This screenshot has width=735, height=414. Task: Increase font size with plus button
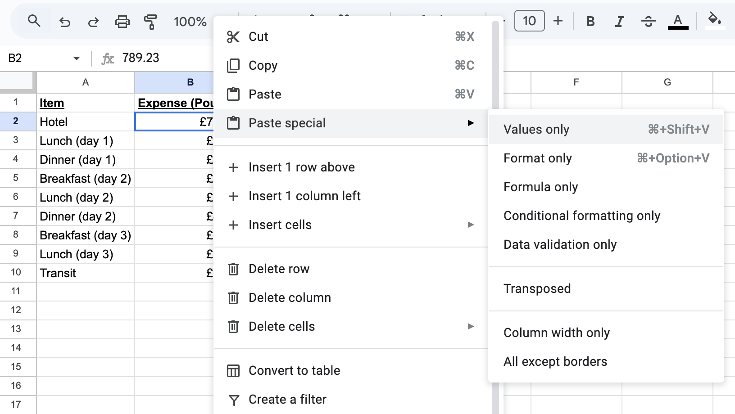click(x=558, y=21)
